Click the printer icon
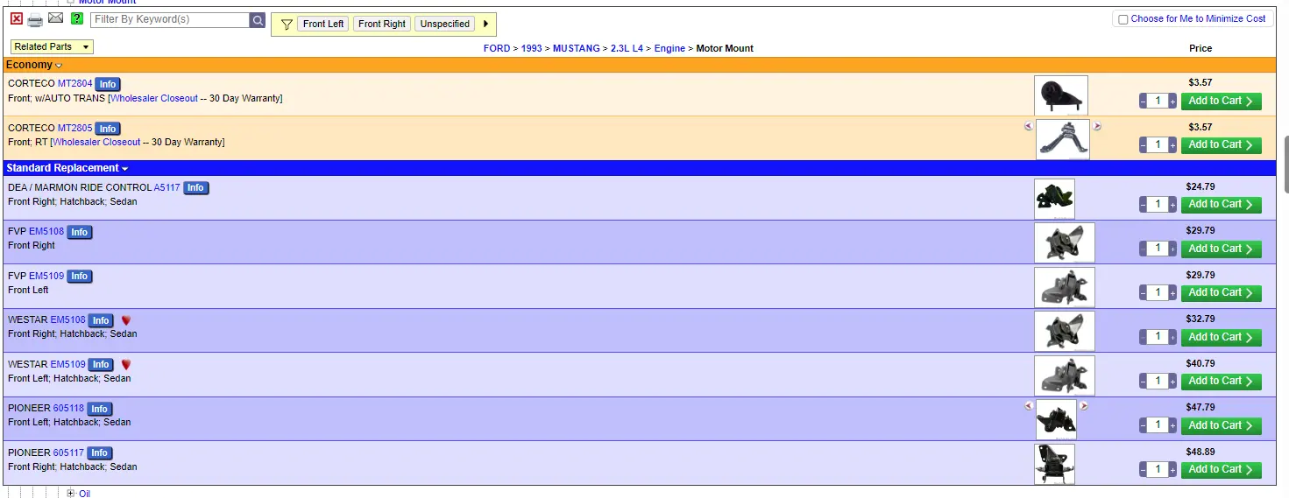Screen dimensions: 1289x498 click(x=35, y=19)
